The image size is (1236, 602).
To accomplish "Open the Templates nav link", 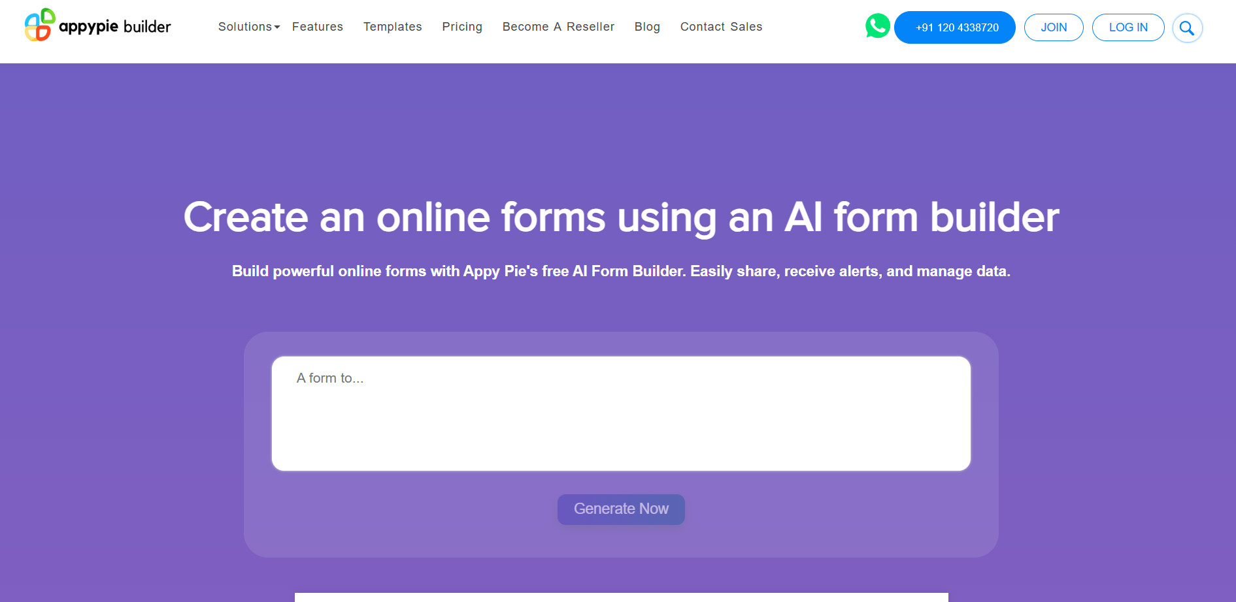I will tap(392, 27).
